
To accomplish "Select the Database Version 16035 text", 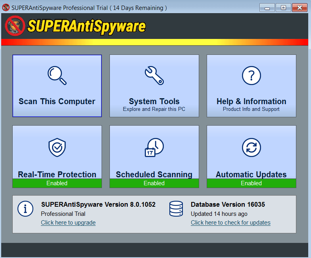I will coord(228,204).
